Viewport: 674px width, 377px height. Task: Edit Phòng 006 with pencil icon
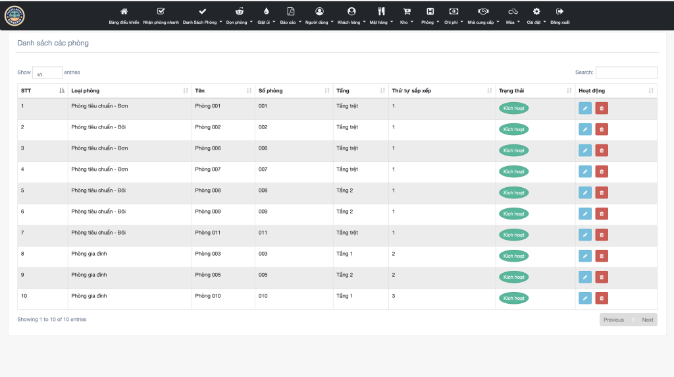click(585, 151)
